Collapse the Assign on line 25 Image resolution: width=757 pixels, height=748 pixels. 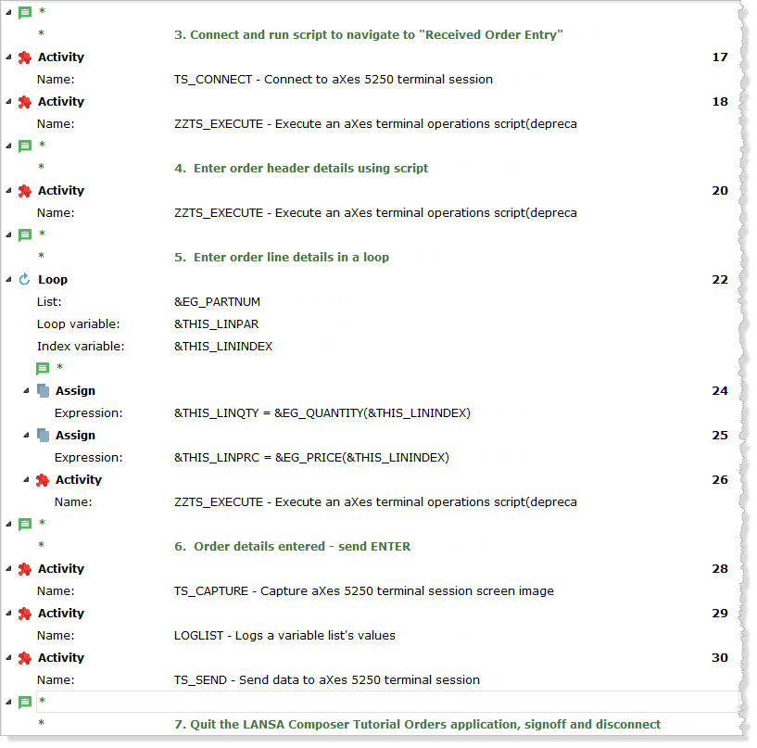pyautogui.click(x=27, y=435)
